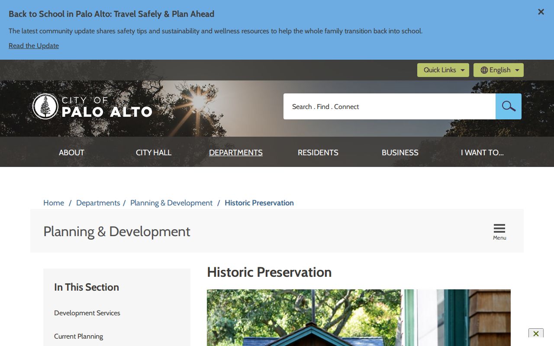The height and width of the screenshot is (346, 554).
Task: Open the English language dropdown
Action: (x=499, y=70)
